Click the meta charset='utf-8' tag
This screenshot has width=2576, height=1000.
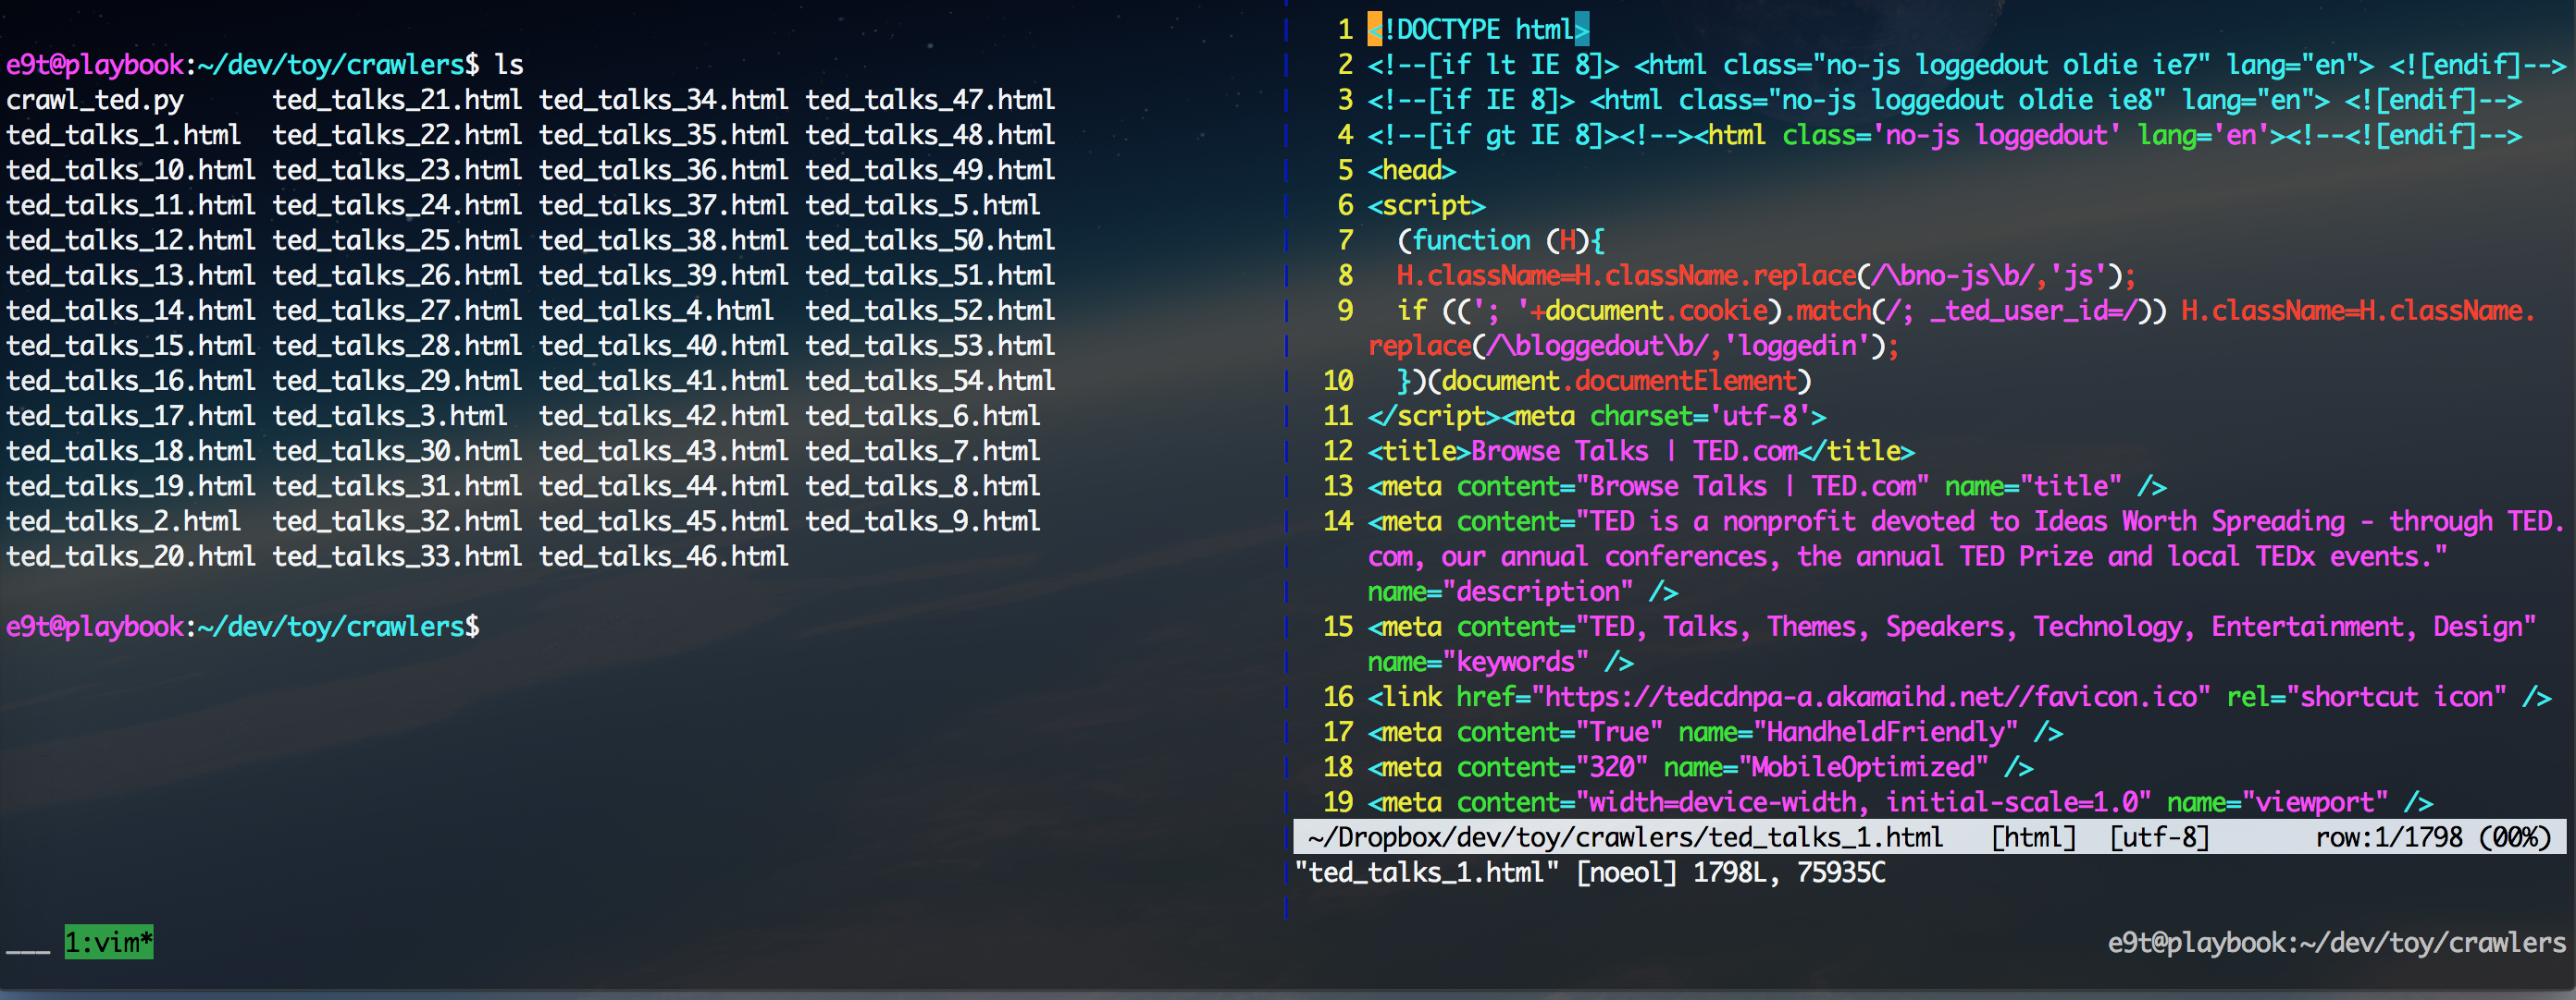pos(1664,416)
